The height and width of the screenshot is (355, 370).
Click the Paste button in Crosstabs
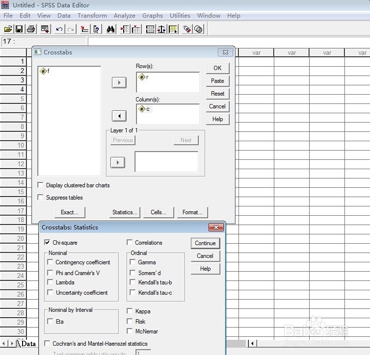click(217, 81)
